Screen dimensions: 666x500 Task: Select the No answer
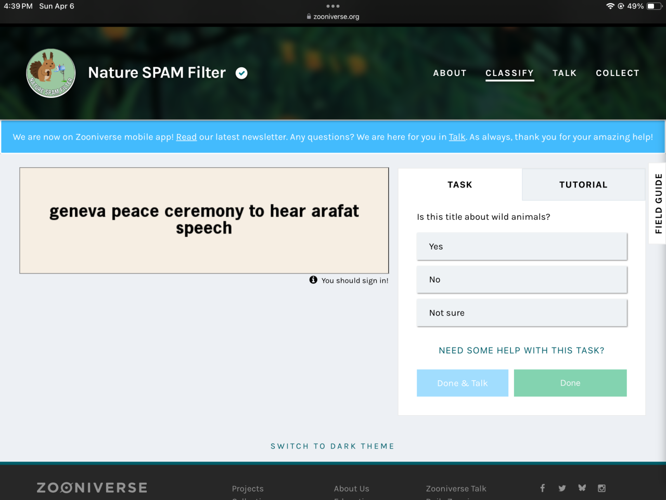(522, 280)
